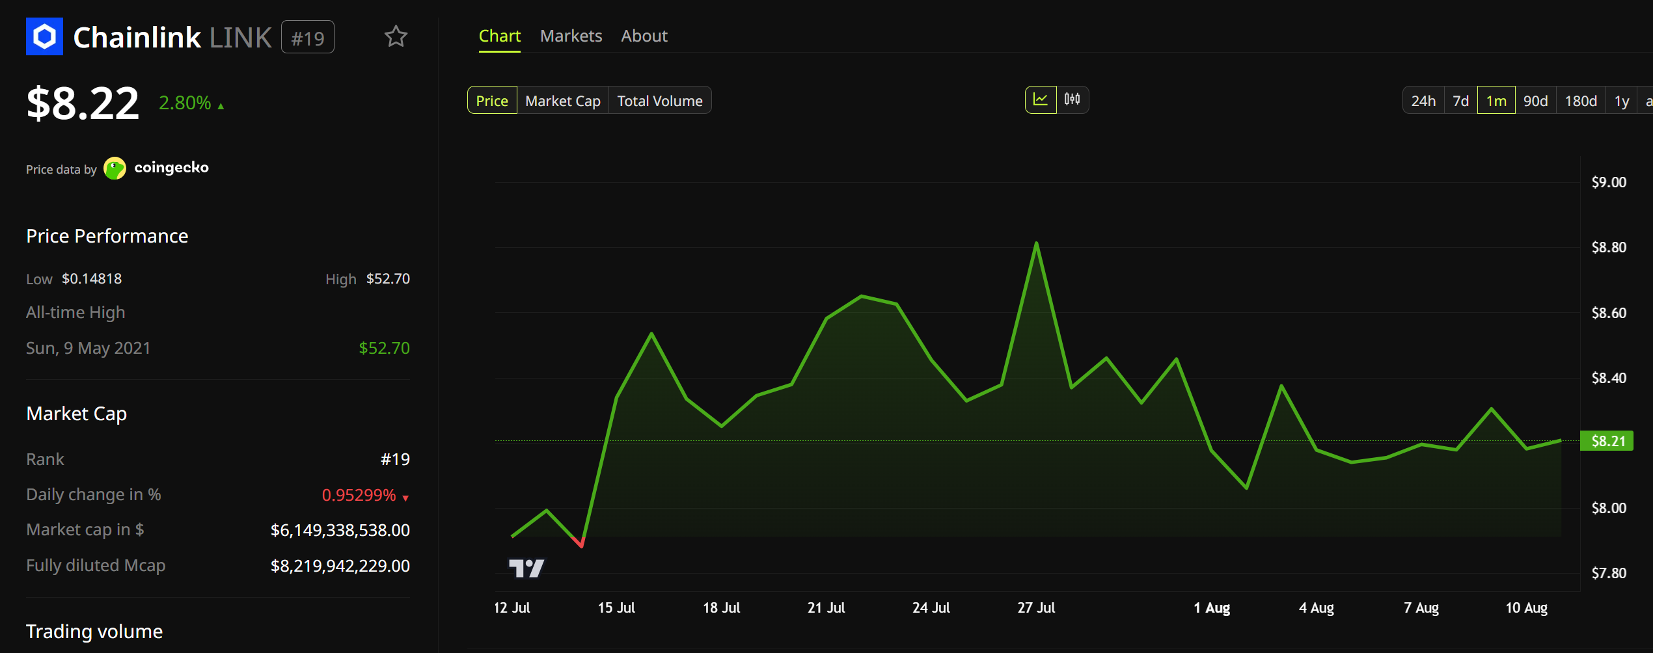Image resolution: width=1653 pixels, height=653 pixels.
Task: Click the Trading volume heading
Action: (94, 632)
